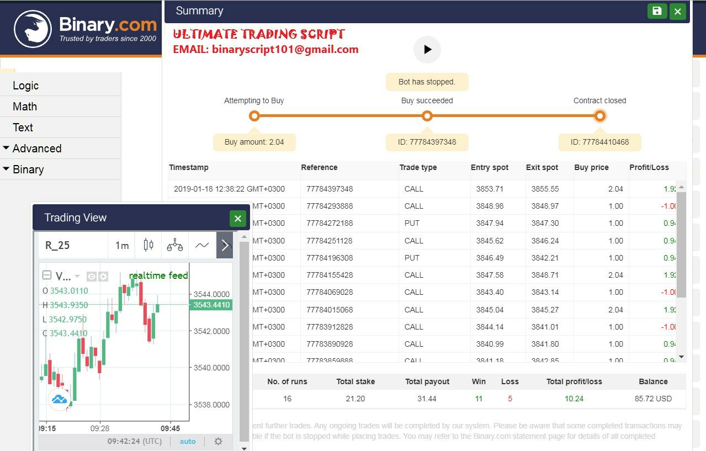Open the 1m interval selector
Viewport: 706px width, 451px height.
click(122, 246)
